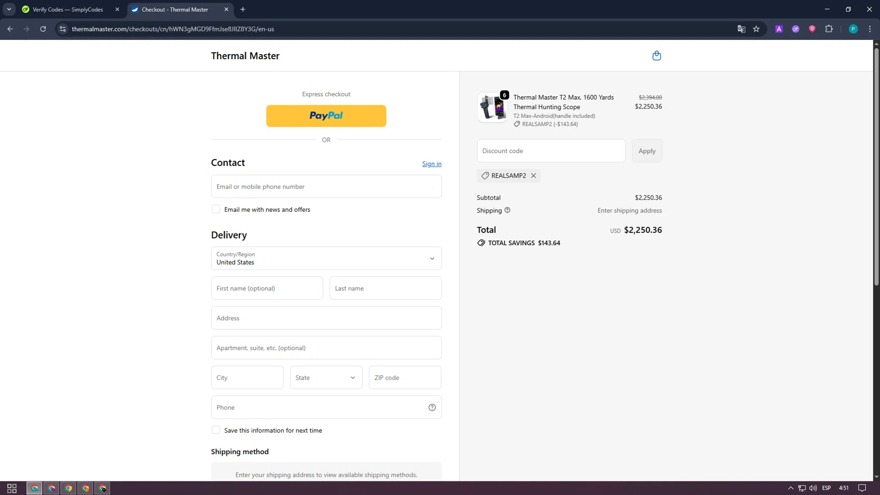Focus the Email or mobile phone field
Viewport: 880px width, 495px height.
(x=326, y=187)
